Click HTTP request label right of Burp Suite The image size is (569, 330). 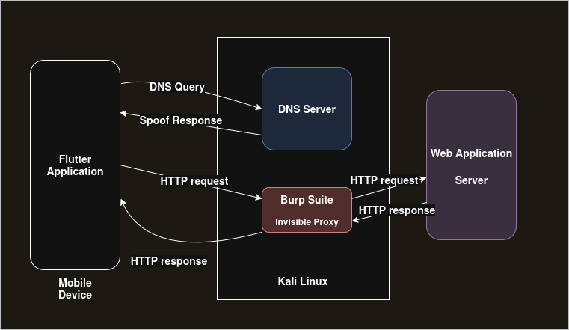pos(384,180)
